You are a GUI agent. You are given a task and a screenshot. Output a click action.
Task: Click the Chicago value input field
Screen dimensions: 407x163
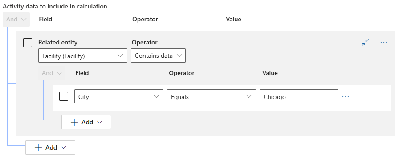click(x=299, y=96)
